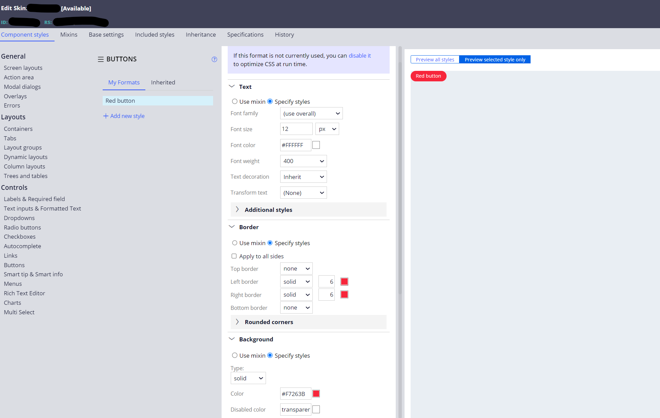Collapse the Border section
The image size is (660, 418).
232,227
